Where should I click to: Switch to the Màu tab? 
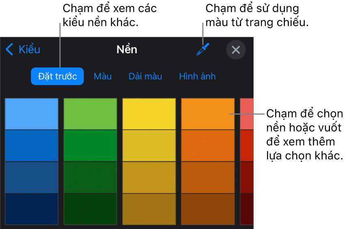coord(103,76)
